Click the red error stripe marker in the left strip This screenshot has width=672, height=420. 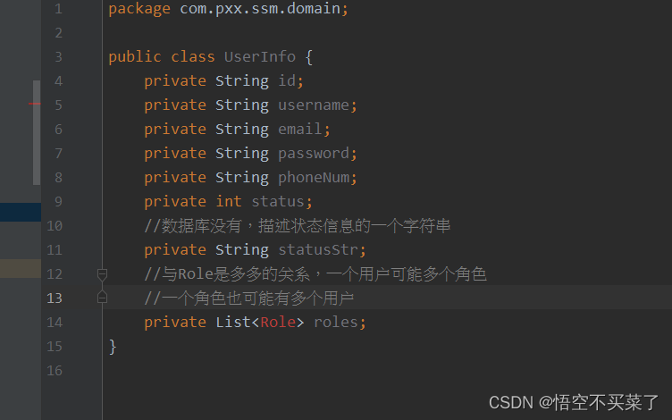34,105
